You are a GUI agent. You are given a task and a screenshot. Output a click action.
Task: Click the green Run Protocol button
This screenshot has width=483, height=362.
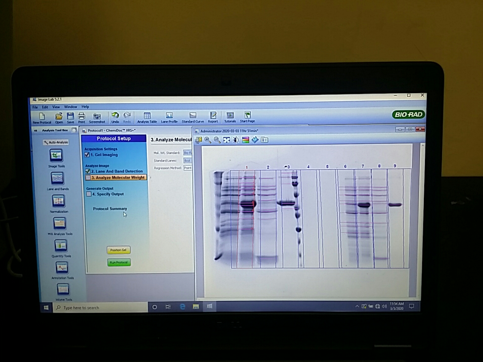coord(119,262)
